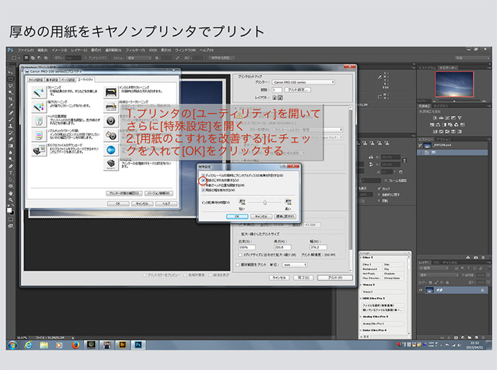
Task: Enable scale to fit media checkbox
Action: coord(239,255)
